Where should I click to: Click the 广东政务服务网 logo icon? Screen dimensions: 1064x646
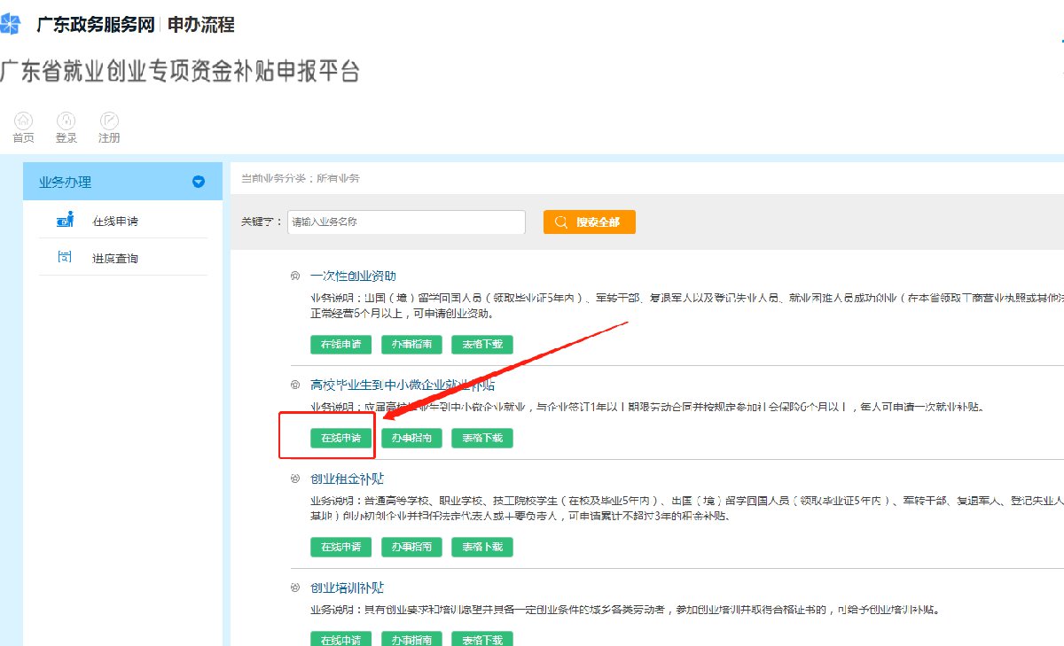point(9,25)
